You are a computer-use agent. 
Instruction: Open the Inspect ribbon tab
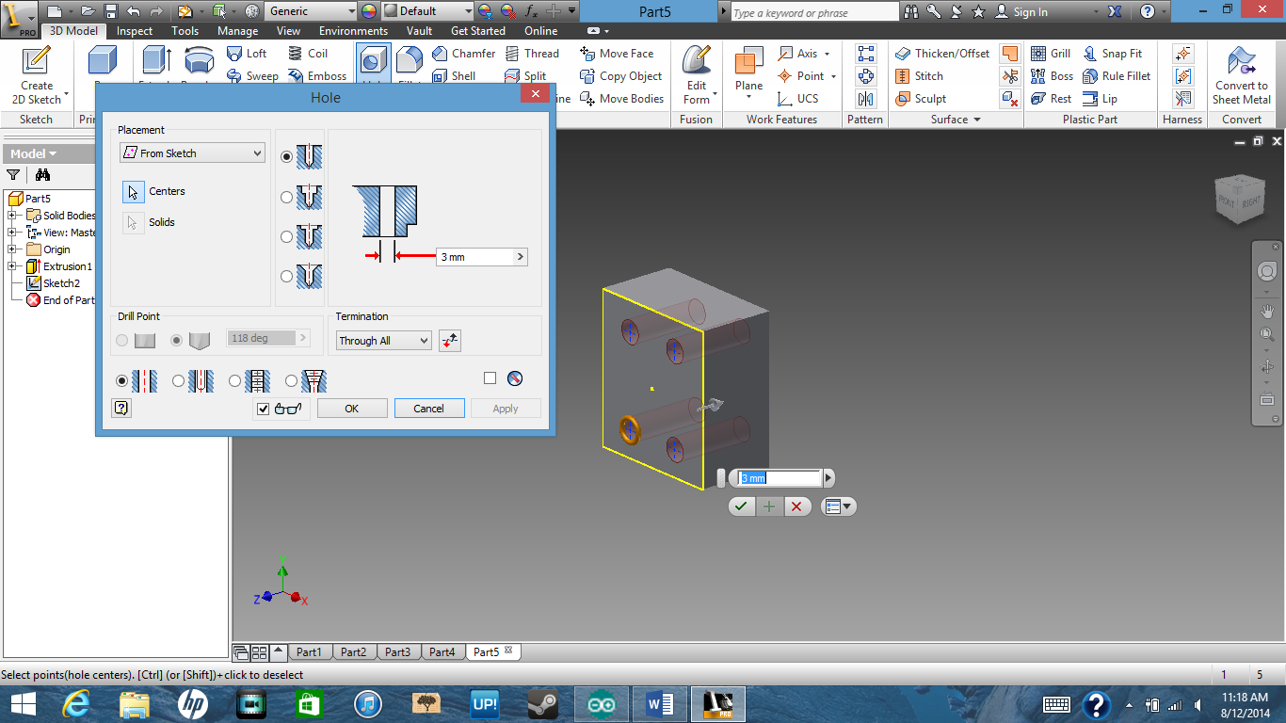point(134,30)
